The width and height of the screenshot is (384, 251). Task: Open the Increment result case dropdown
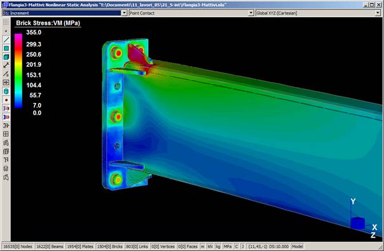tap(124, 13)
